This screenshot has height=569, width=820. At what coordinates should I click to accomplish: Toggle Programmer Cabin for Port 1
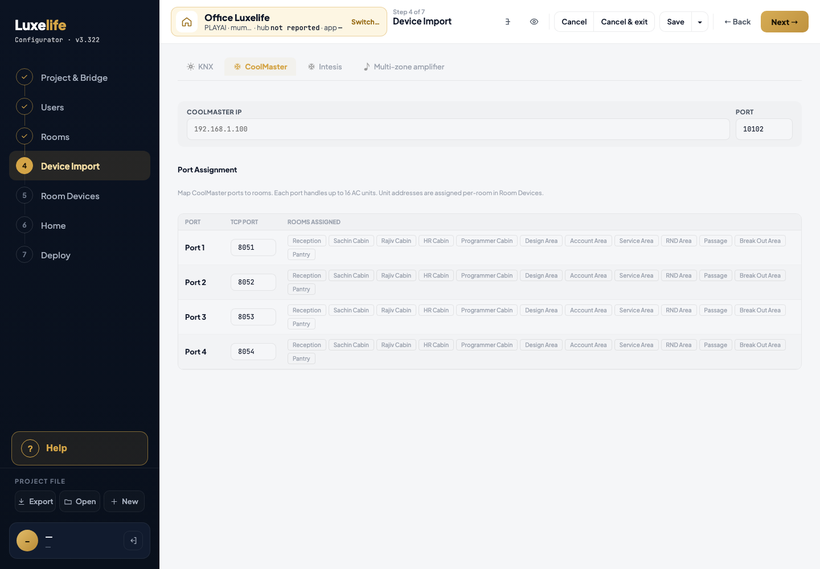click(487, 241)
